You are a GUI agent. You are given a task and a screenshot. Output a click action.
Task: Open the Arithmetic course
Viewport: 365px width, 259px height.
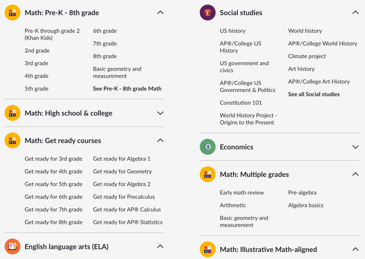tap(232, 205)
